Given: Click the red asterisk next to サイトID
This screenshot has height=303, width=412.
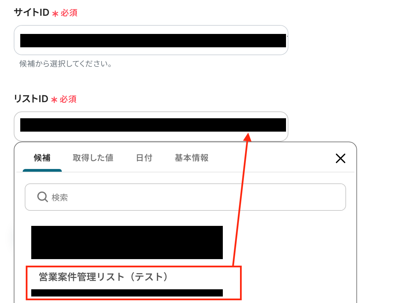Looking at the screenshot, I should [55, 13].
